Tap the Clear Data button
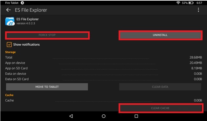 (160, 87)
